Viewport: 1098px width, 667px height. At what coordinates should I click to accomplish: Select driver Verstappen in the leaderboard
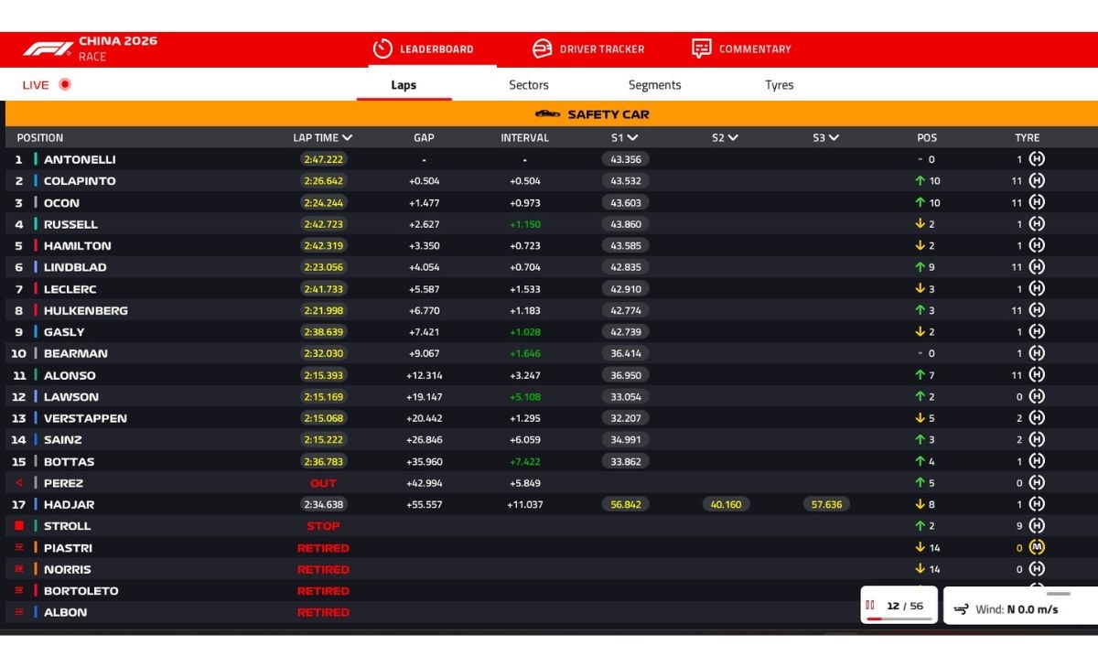tap(85, 418)
